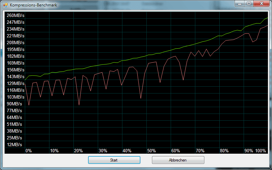
Task: Click the 169MB/s axis label
Action: [x=15, y=63]
